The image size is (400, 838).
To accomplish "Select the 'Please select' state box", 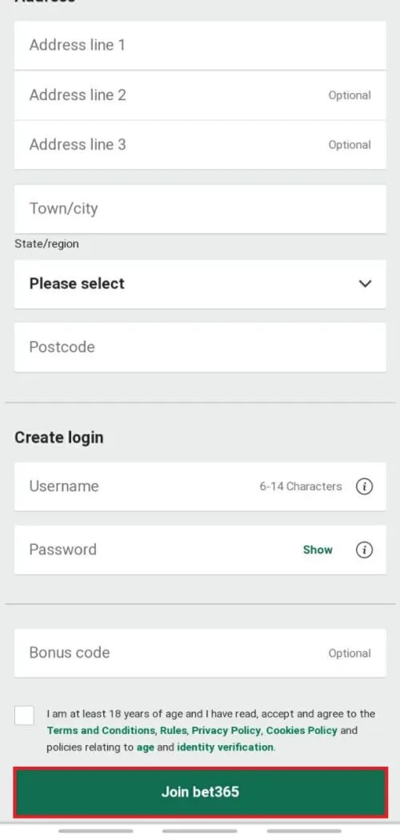I will [200, 284].
